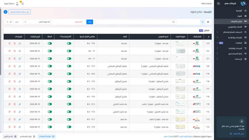Click the edit pencil icon for row 123
This screenshot has height=140, width=249.
click(x=20, y=43)
